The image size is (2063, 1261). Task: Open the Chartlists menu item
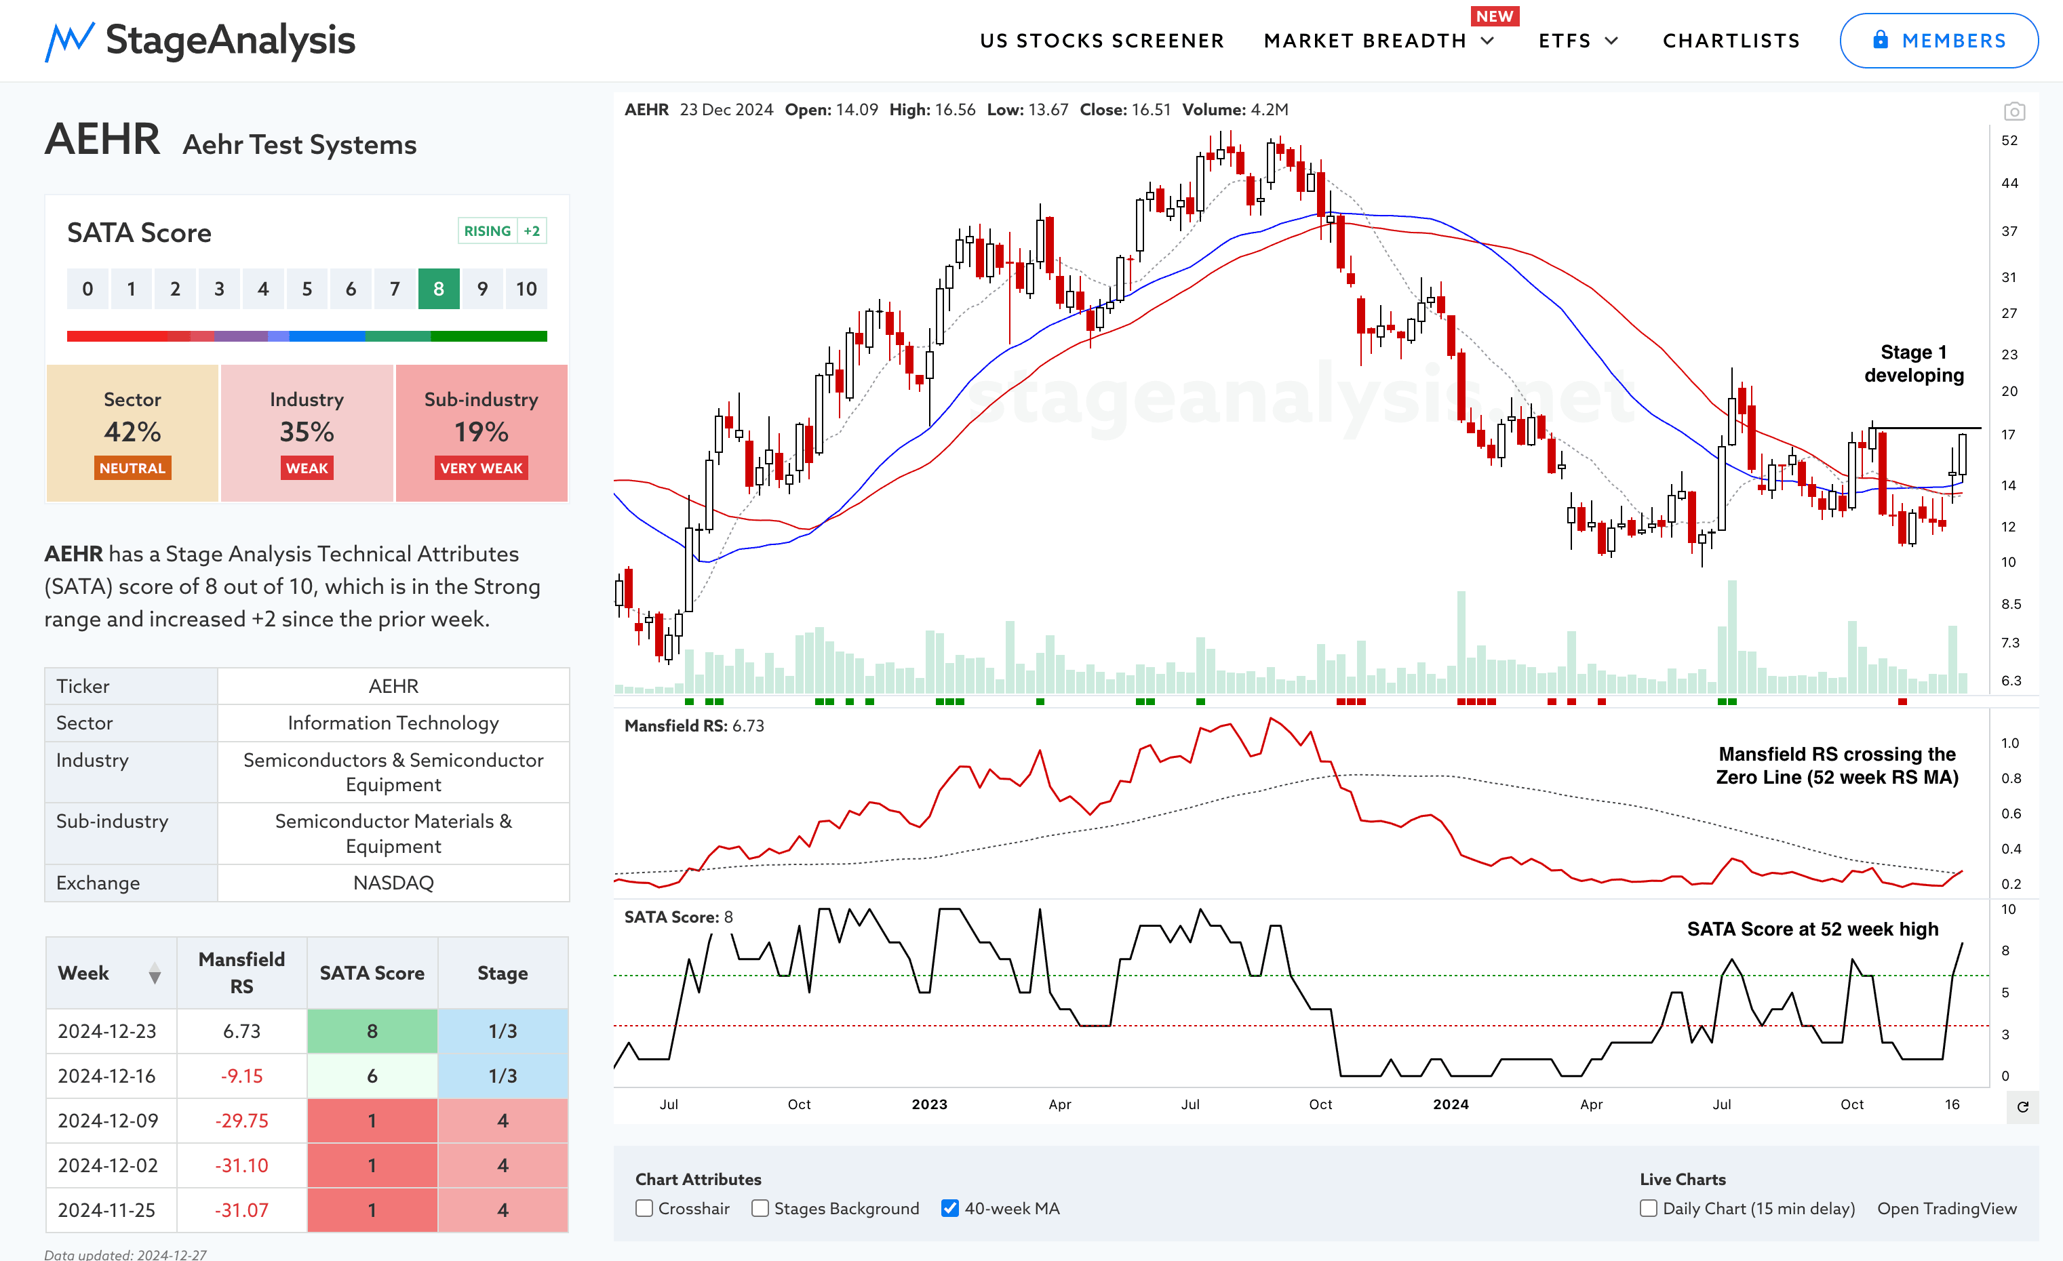1731,41
